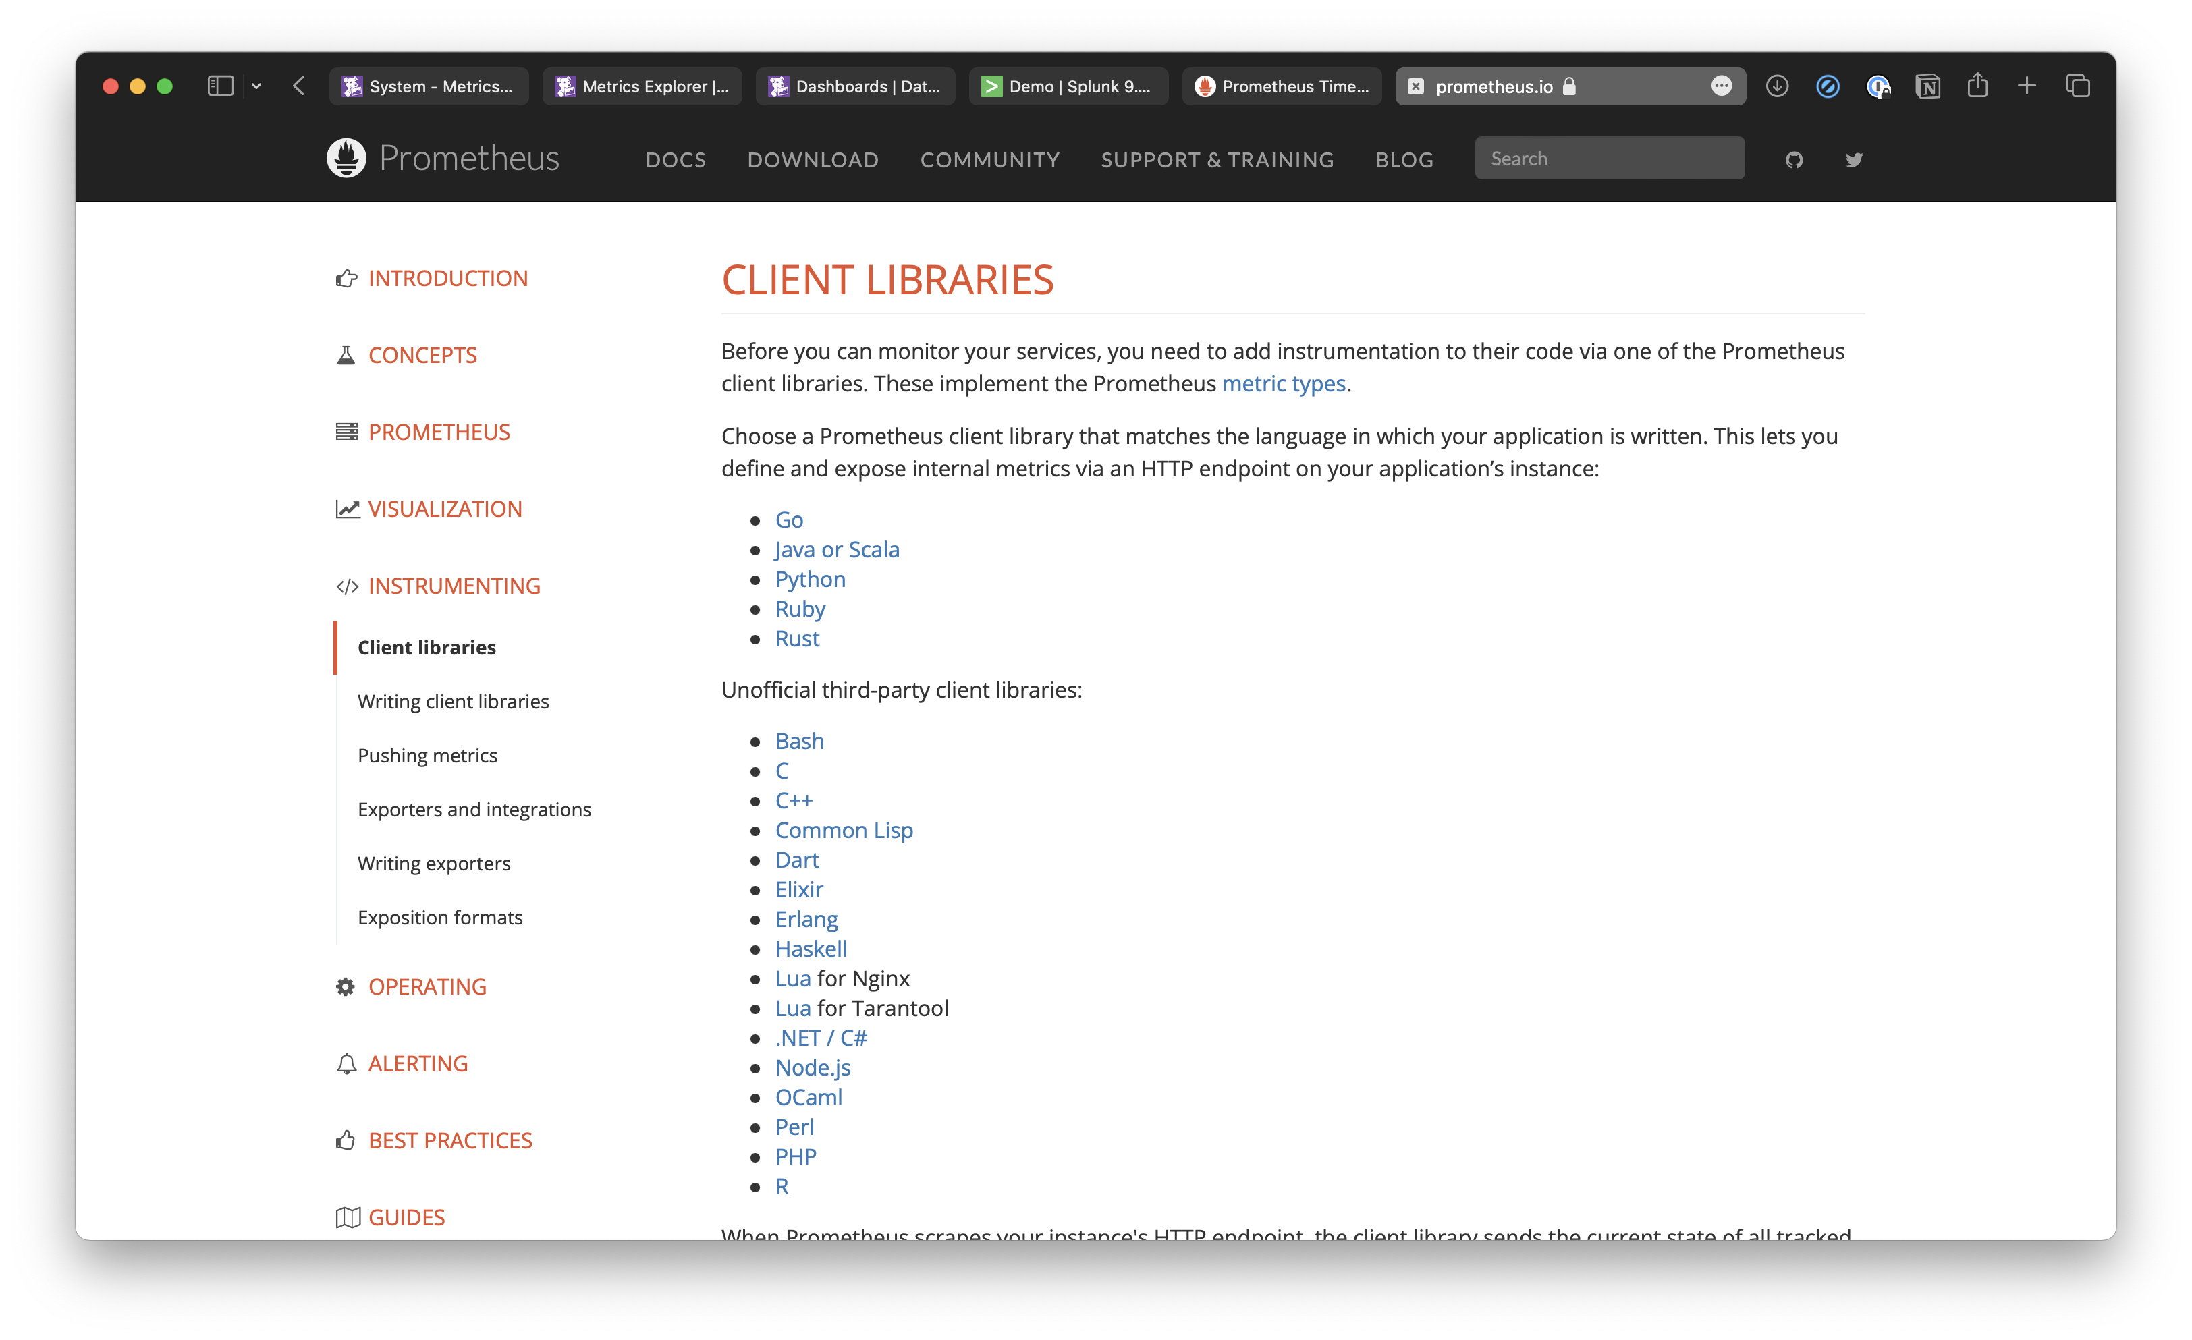The height and width of the screenshot is (1340, 2192).
Task: Expand the GUIDES section
Action: coord(406,1217)
